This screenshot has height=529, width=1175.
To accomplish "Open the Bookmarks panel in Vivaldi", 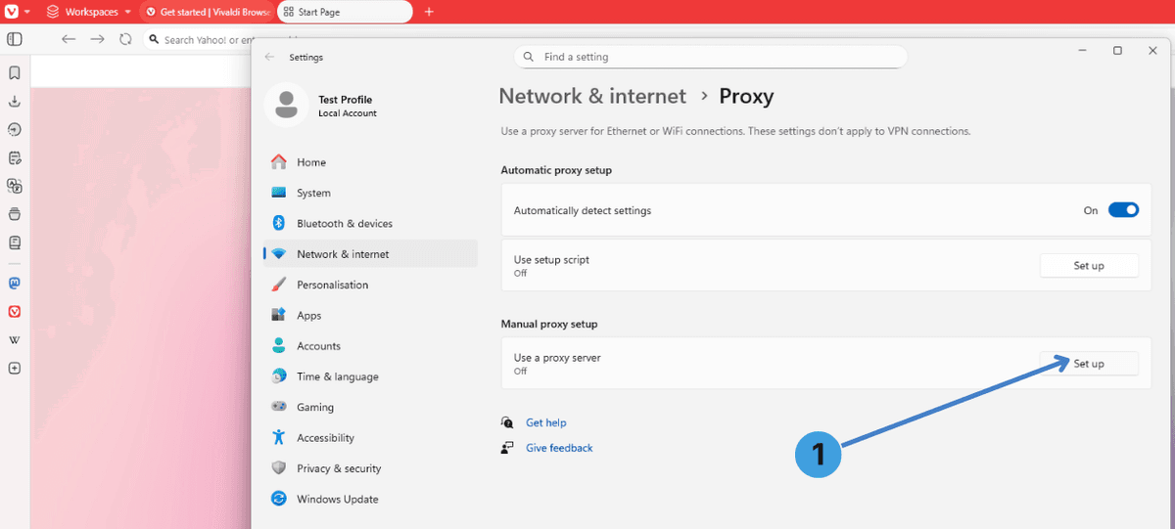I will click(15, 72).
